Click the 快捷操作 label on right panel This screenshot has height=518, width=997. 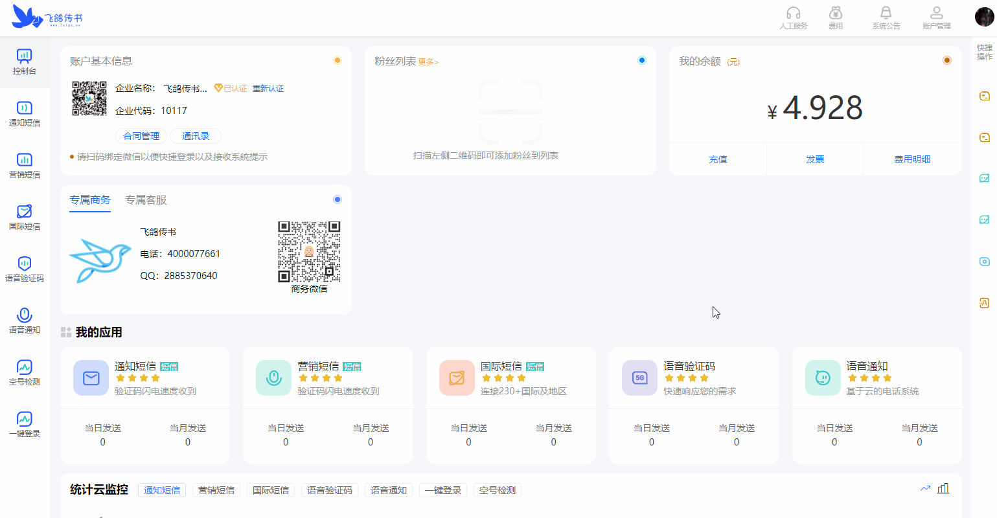point(984,52)
